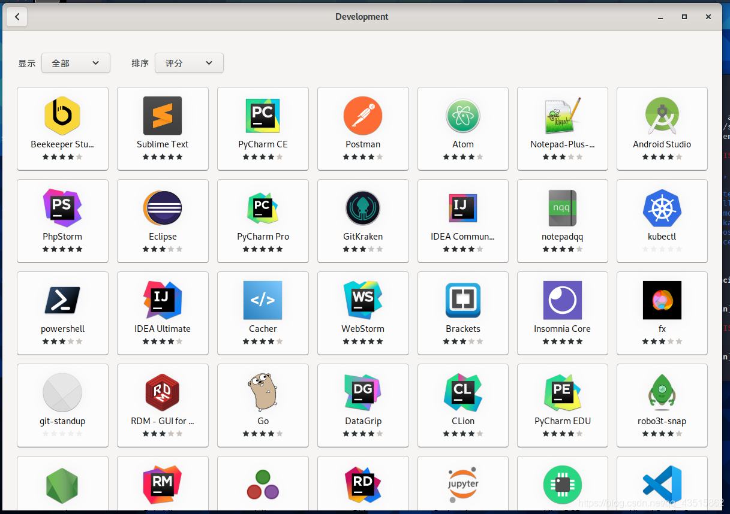Screen dimensions: 730x514
Task: Open the Eclipse app icon
Action: 163,208
